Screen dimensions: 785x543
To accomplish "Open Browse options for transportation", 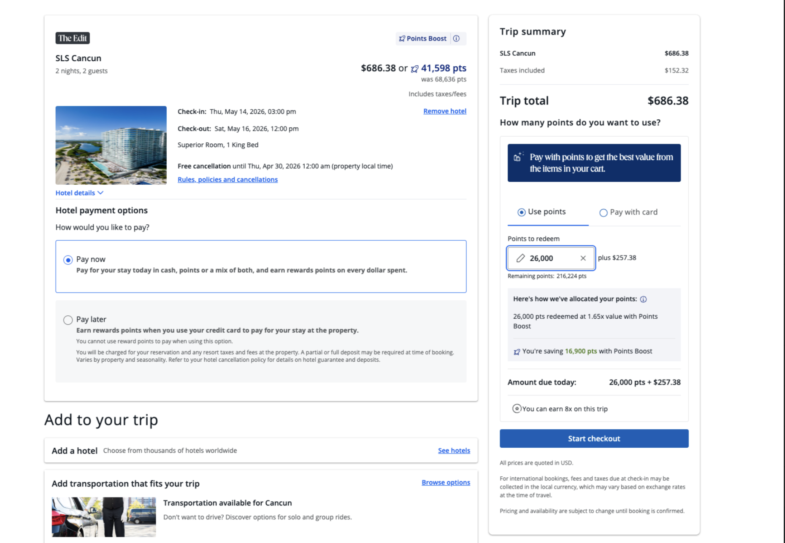I will (446, 482).
